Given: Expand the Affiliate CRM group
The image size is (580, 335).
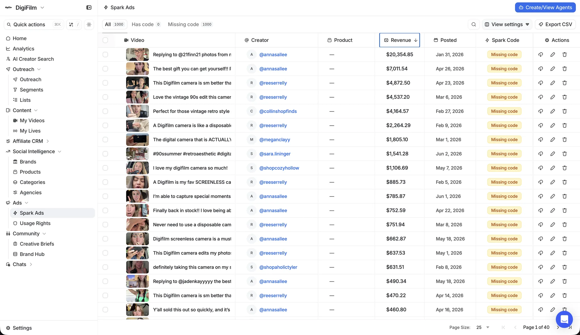Looking at the screenshot, I should coord(48,141).
